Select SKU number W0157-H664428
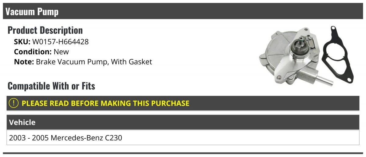 pos(60,42)
